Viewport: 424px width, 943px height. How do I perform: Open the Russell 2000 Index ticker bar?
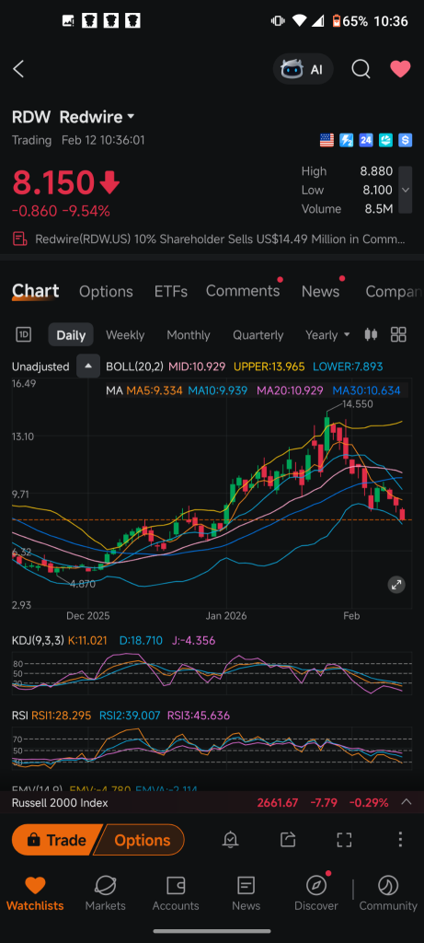click(x=212, y=802)
